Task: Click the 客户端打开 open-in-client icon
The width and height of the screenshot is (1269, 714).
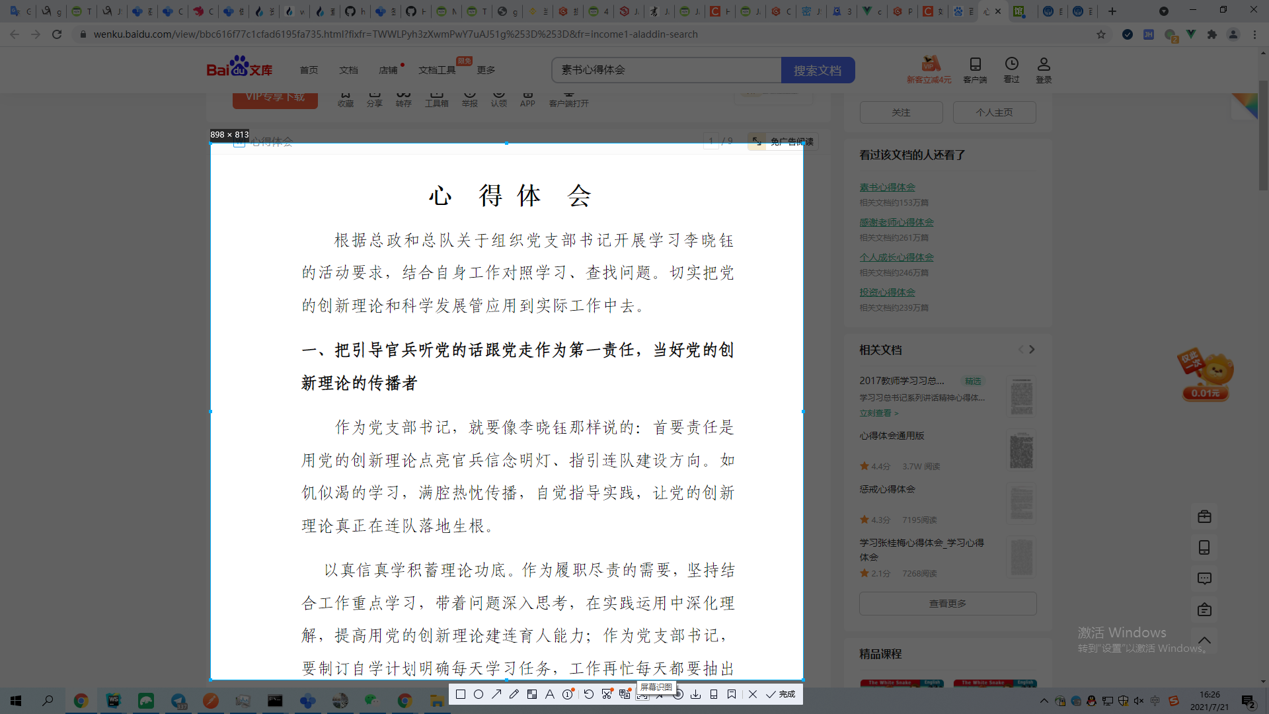Action: [x=568, y=99]
